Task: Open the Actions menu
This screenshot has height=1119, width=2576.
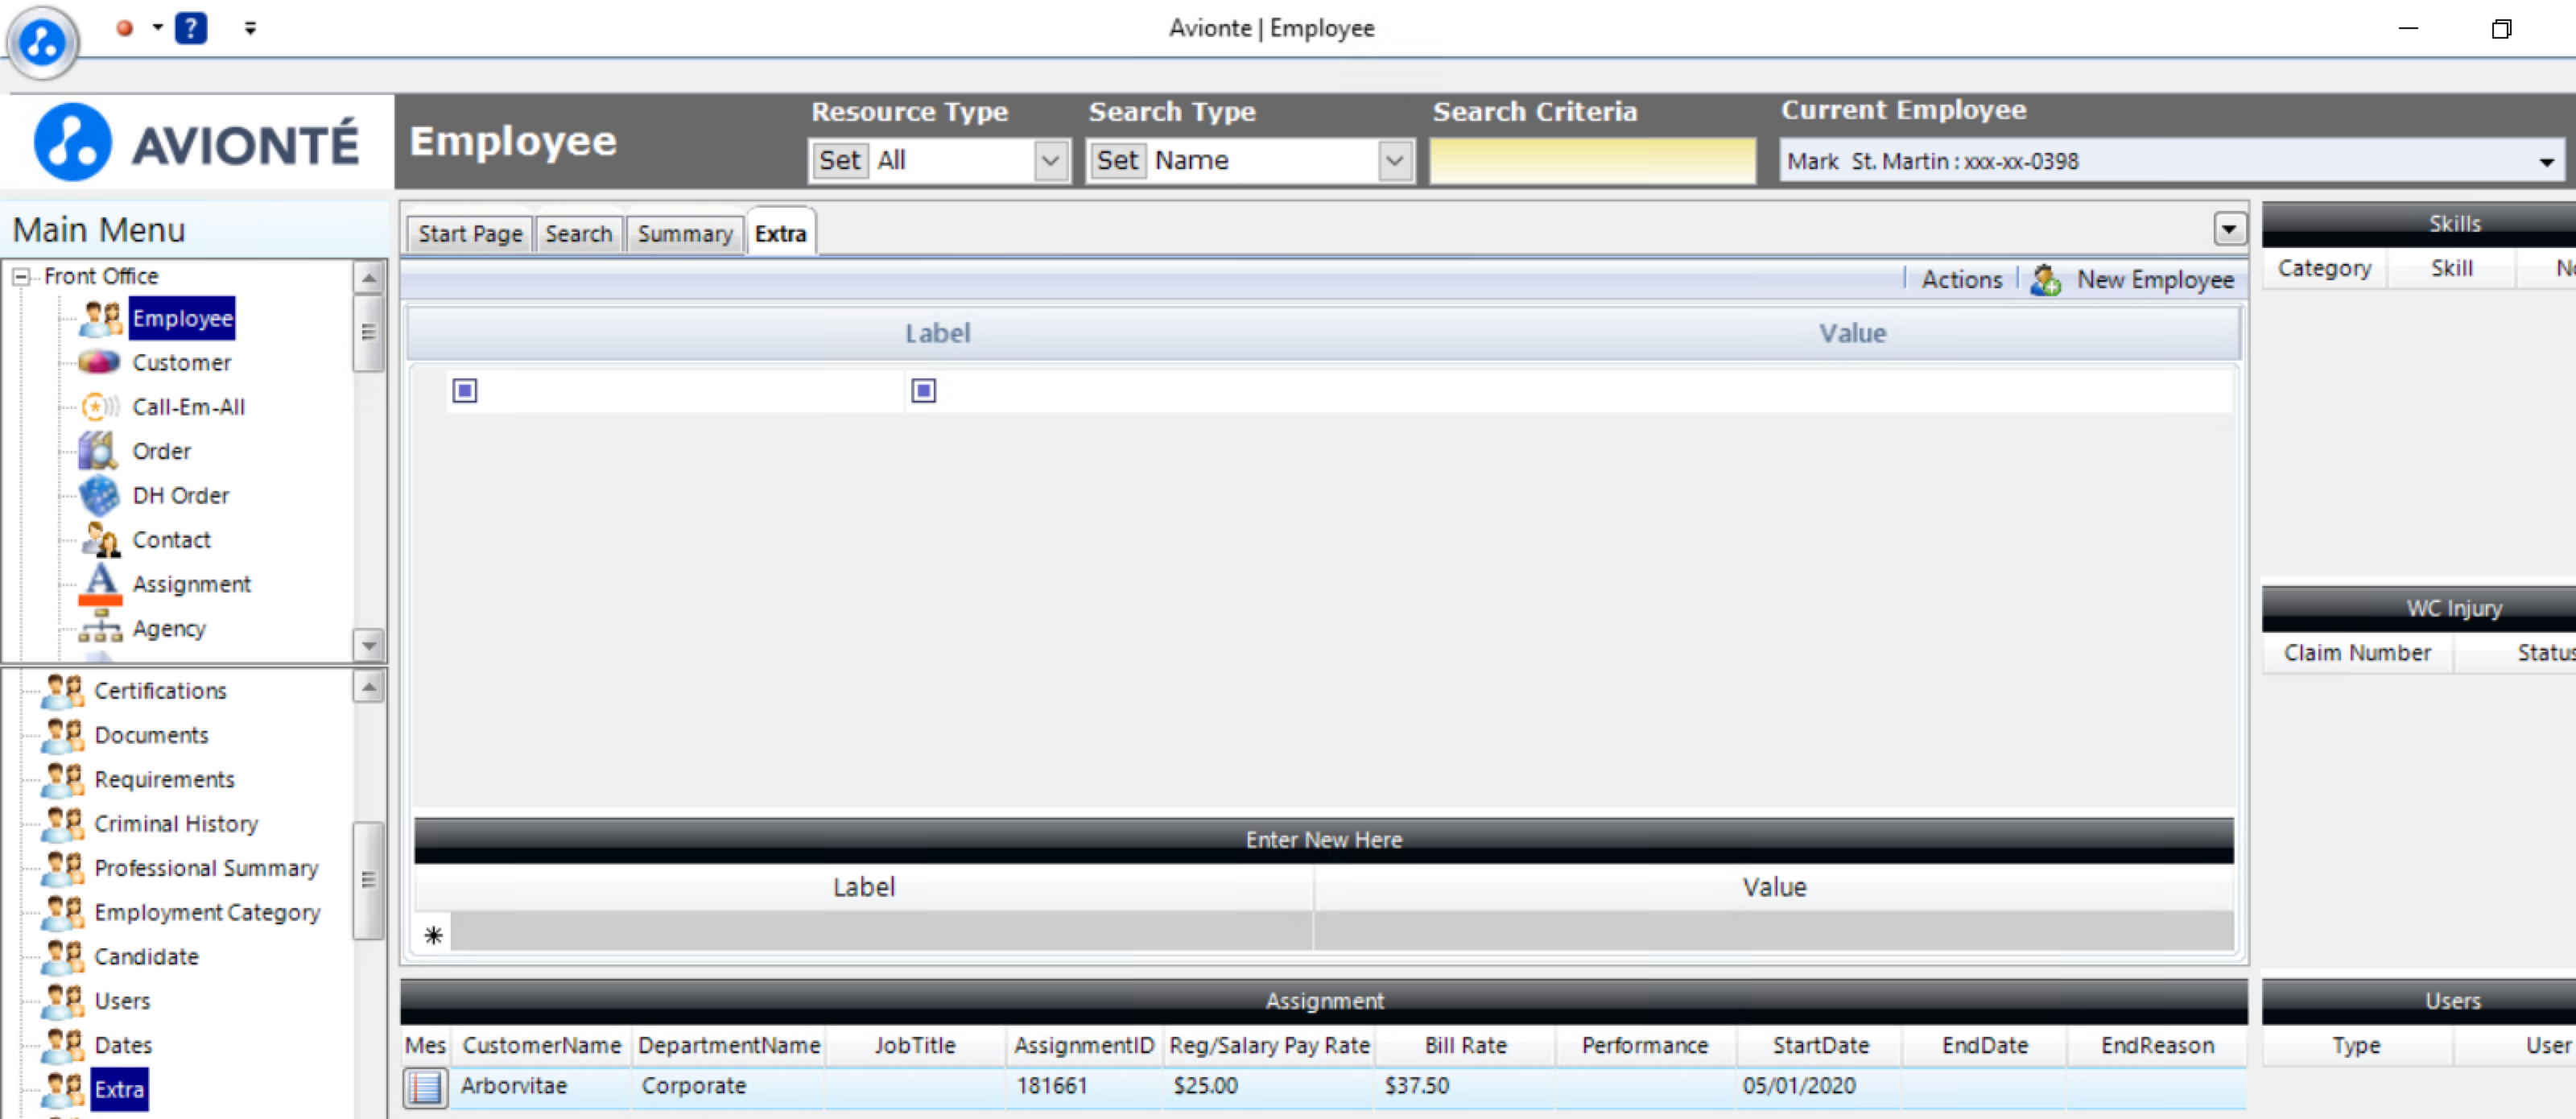Action: point(1961,280)
